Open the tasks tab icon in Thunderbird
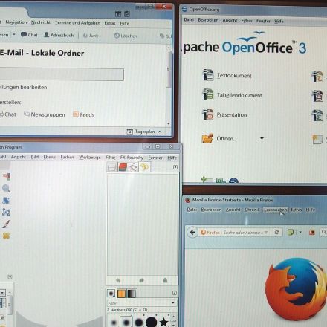The height and width of the screenshot is (327, 327). [x=127, y=14]
